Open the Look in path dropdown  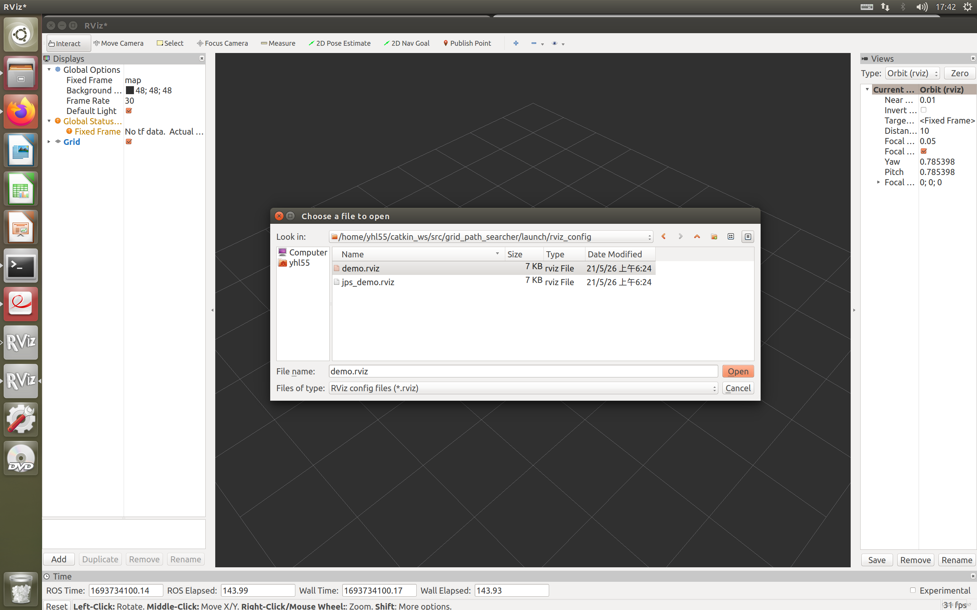point(491,236)
